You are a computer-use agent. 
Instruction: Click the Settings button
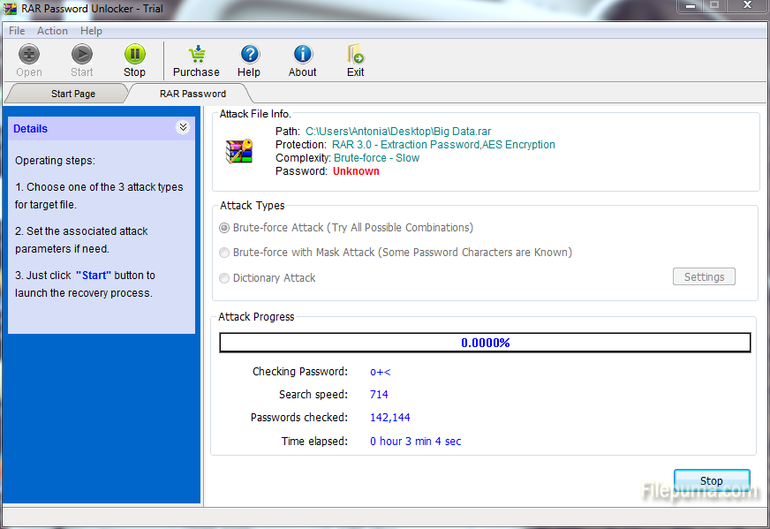click(704, 277)
